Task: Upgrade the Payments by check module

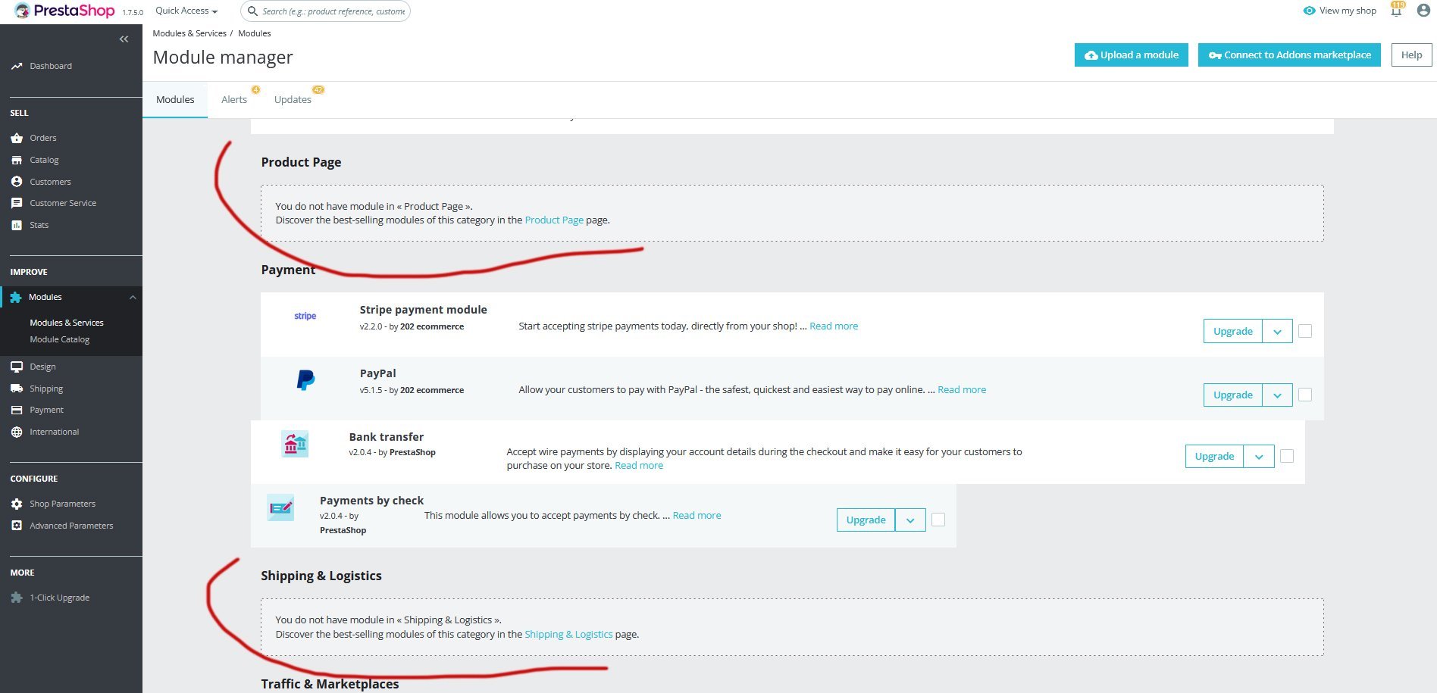Action: (x=866, y=520)
